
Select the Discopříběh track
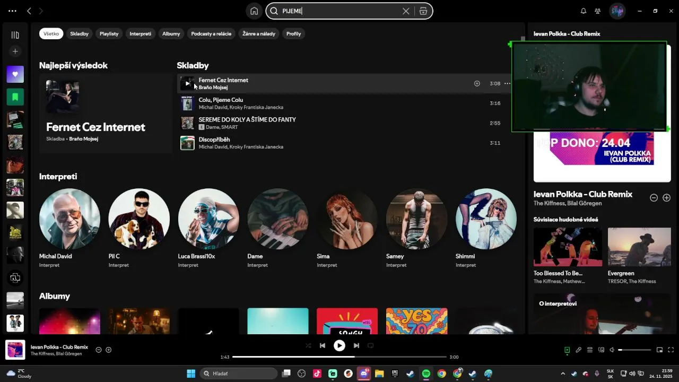click(x=214, y=140)
